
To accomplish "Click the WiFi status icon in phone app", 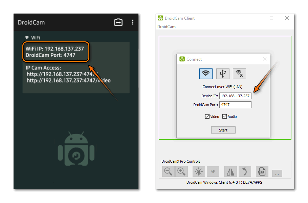I will (27, 37).
